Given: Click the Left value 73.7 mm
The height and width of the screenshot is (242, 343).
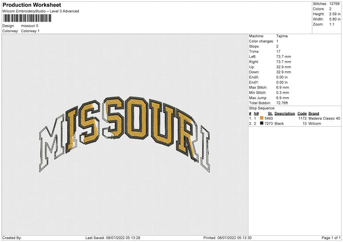Looking at the screenshot, I should (284, 57).
